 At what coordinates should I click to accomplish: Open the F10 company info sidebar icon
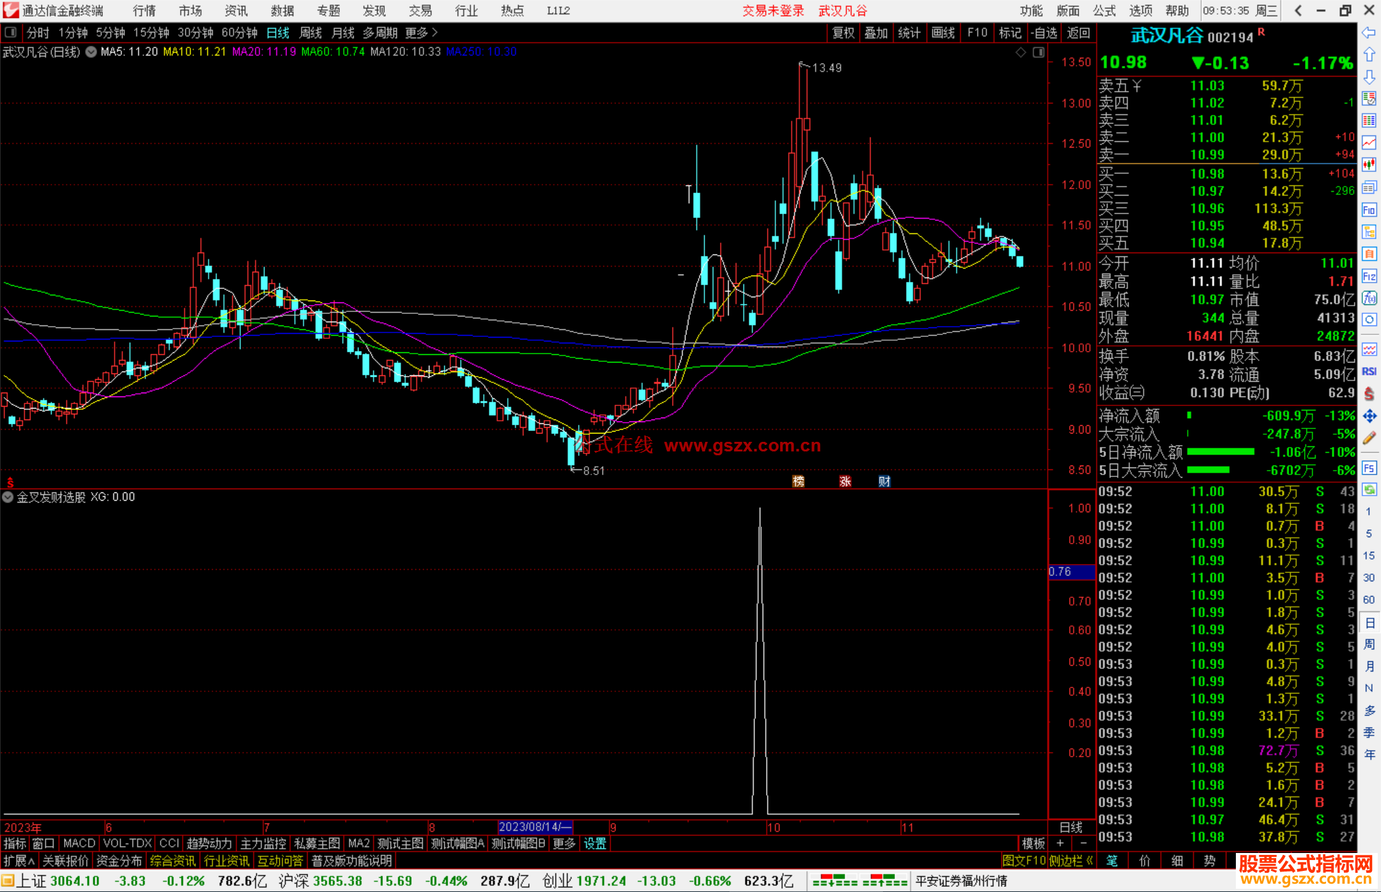[x=1369, y=210]
